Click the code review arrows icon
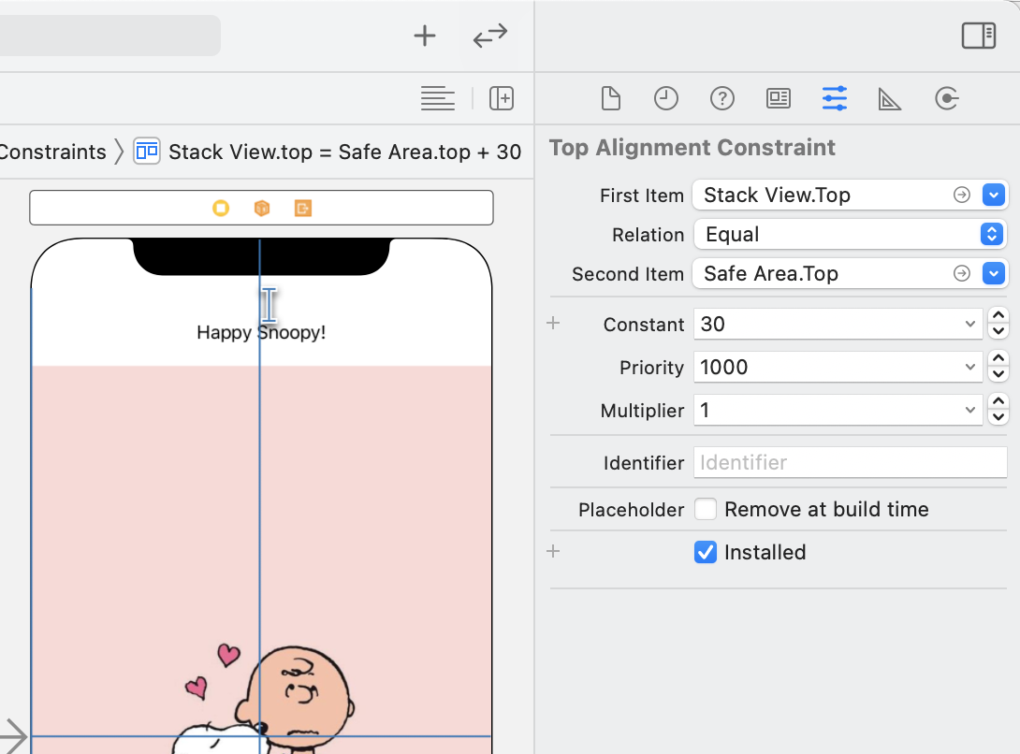The height and width of the screenshot is (754, 1020). [489, 36]
